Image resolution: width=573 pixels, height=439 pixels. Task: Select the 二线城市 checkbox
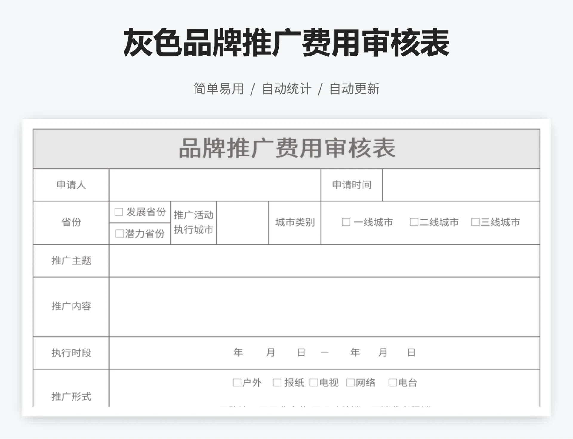[413, 222]
